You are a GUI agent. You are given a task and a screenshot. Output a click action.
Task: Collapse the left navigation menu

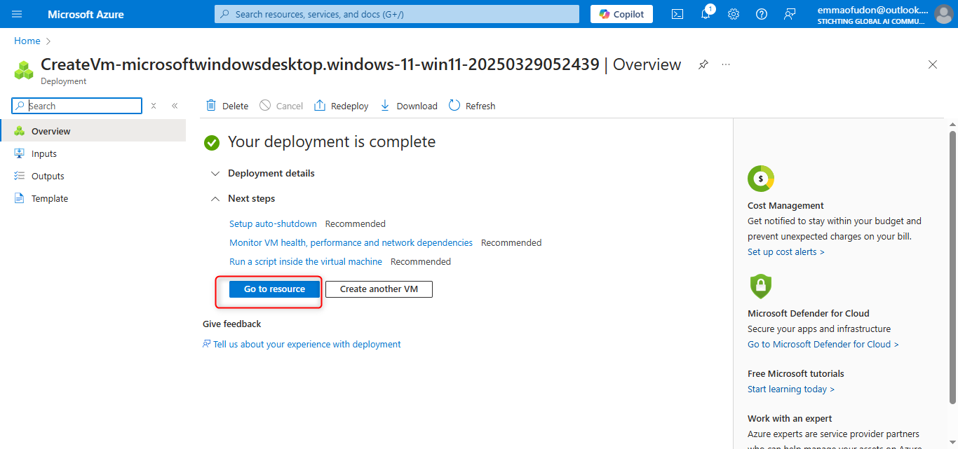point(175,106)
